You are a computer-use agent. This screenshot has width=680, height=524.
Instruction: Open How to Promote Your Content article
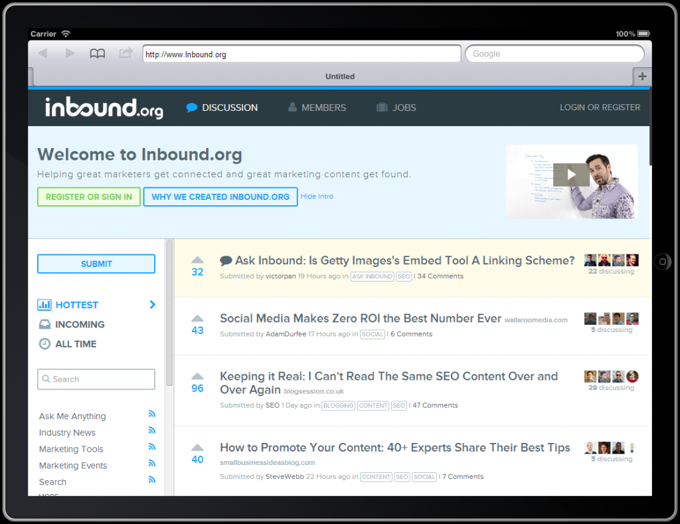[394, 448]
